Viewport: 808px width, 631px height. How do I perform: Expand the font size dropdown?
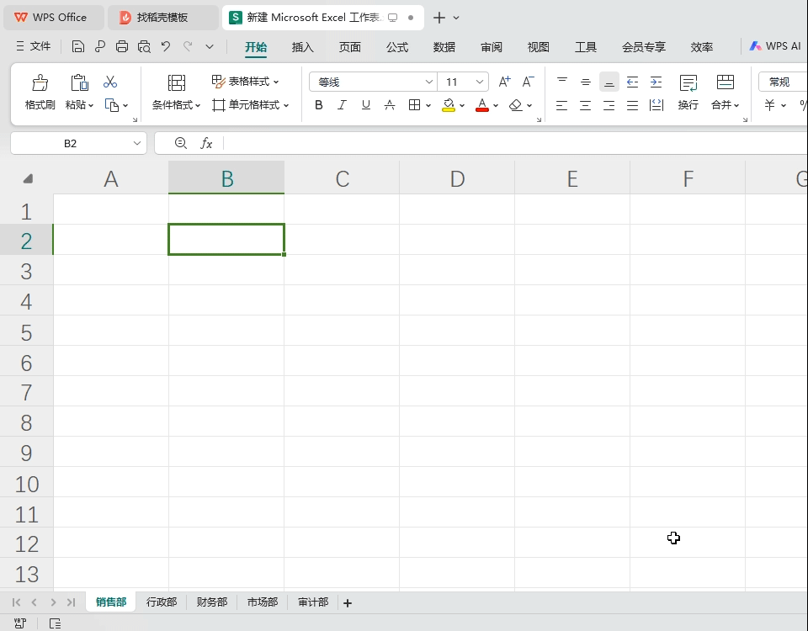point(480,82)
